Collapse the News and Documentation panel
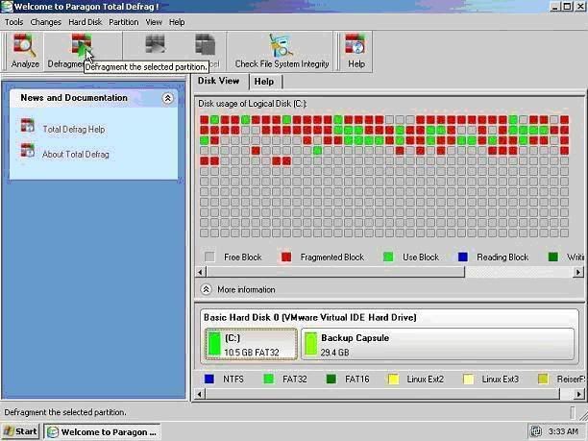 click(167, 98)
